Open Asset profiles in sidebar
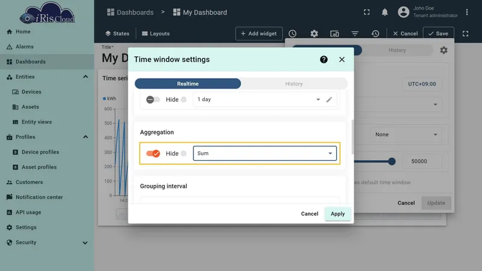Screen dimensions: 482x271 (x=47, y=167)
